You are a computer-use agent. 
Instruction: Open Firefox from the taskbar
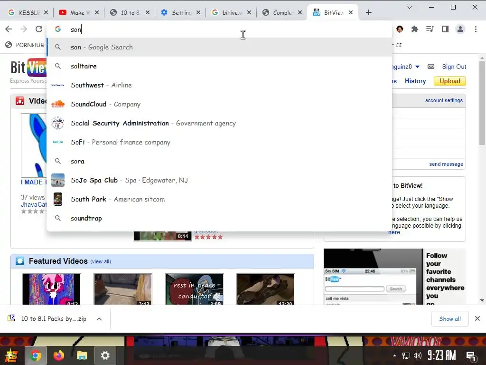58,355
